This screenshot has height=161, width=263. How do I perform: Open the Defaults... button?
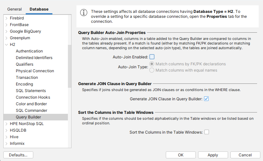tap(18, 155)
